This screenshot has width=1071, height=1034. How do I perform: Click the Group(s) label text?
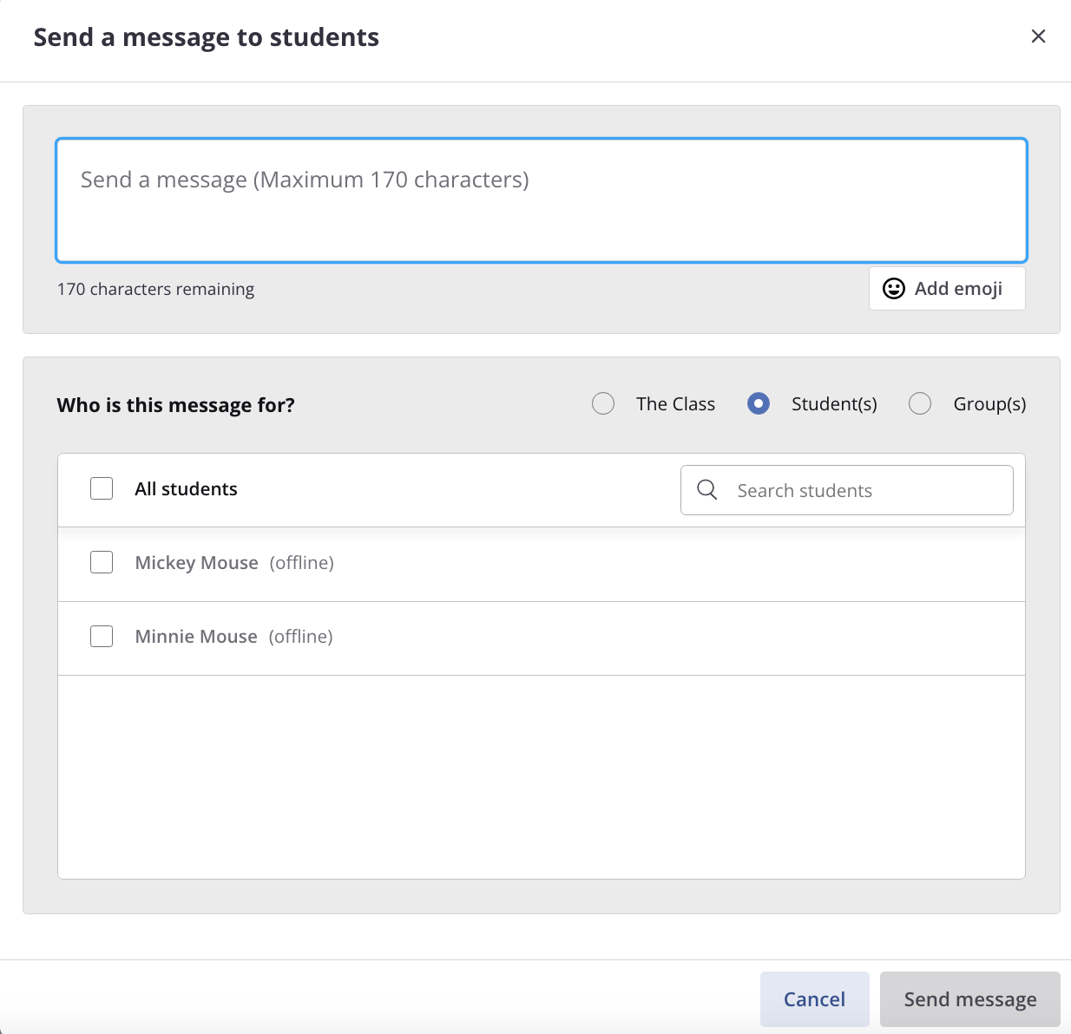(x=989, y=404)
